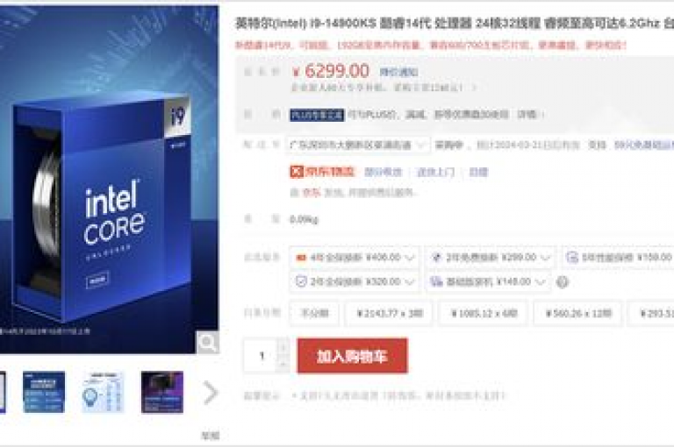Click the main Intel Core i9 product image
The image size is (674, 447).
coord(109,180)
